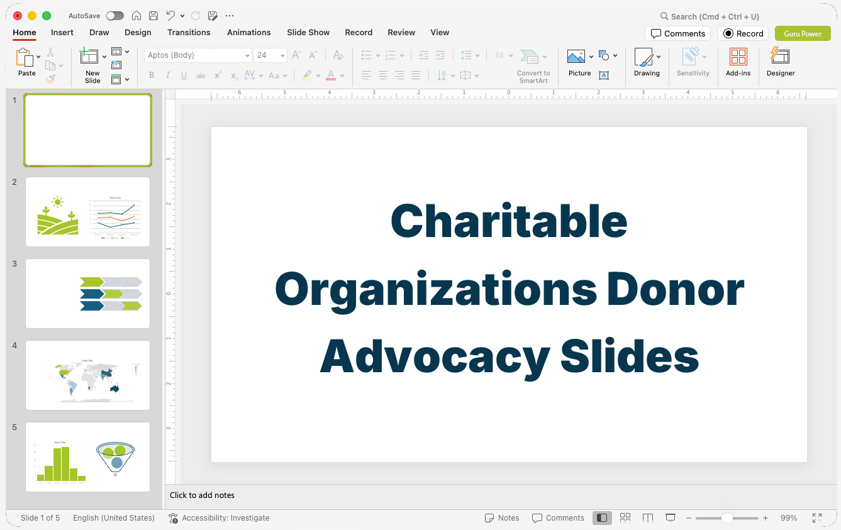Open Accessibility: Investigate in status bar
The height and width of the screenshot is (530, 841).
click(x=219, y=518)
